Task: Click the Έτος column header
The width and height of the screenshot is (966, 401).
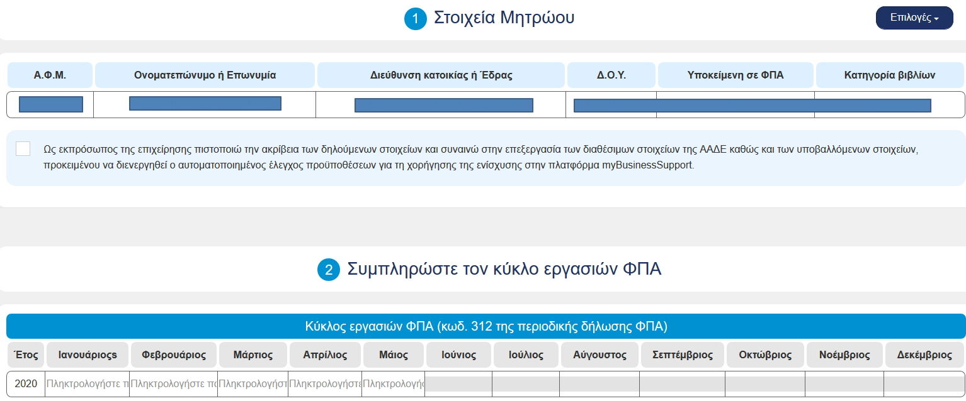Action: pos(26,355)
